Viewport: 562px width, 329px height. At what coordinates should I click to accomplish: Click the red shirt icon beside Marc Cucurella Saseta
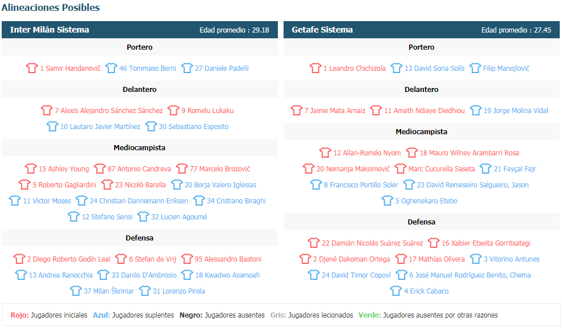pyautogui.click(x=401, y=168)
